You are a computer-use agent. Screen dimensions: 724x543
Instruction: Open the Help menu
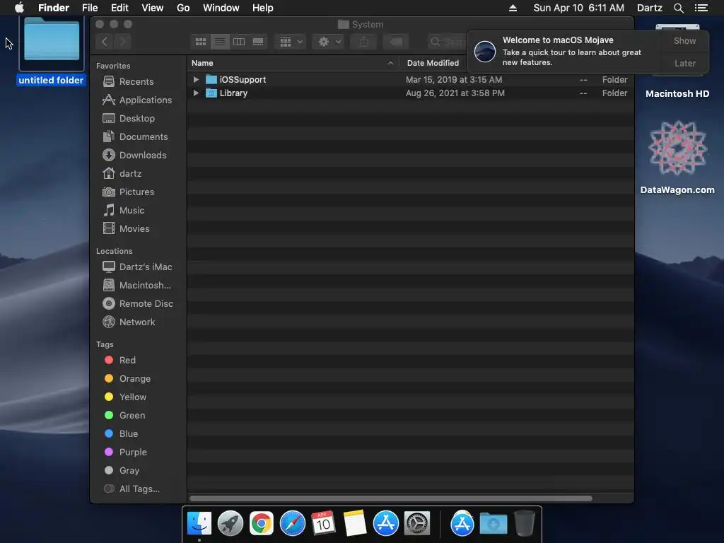tap(263, 8)
